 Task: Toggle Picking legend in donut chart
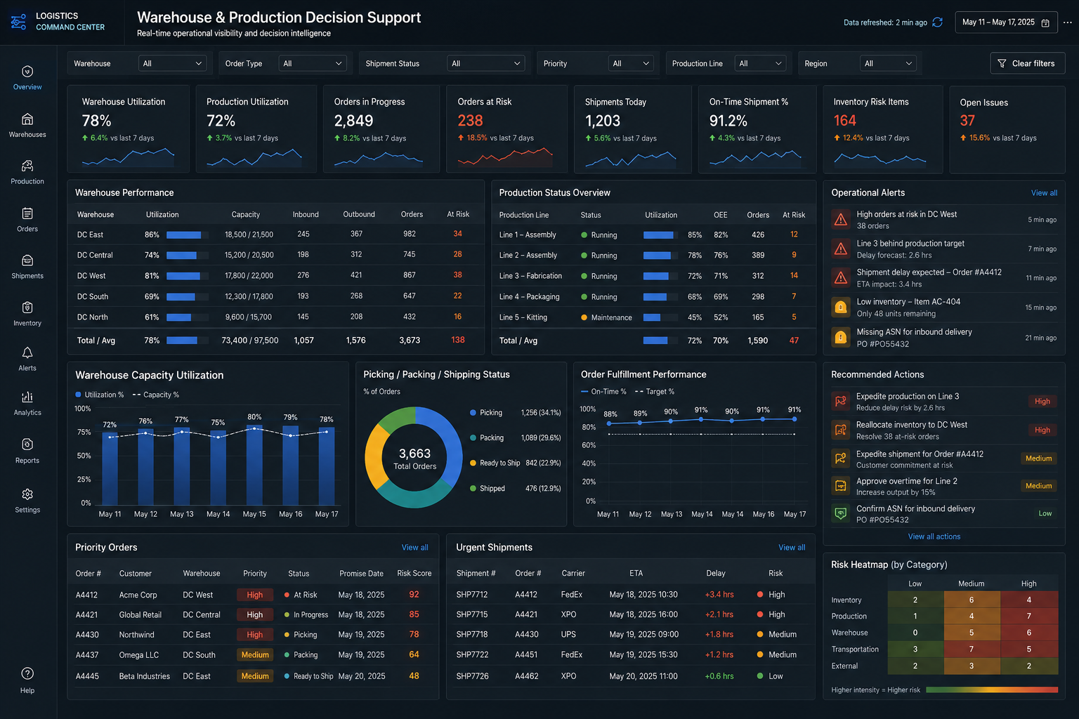coord(486,413)
